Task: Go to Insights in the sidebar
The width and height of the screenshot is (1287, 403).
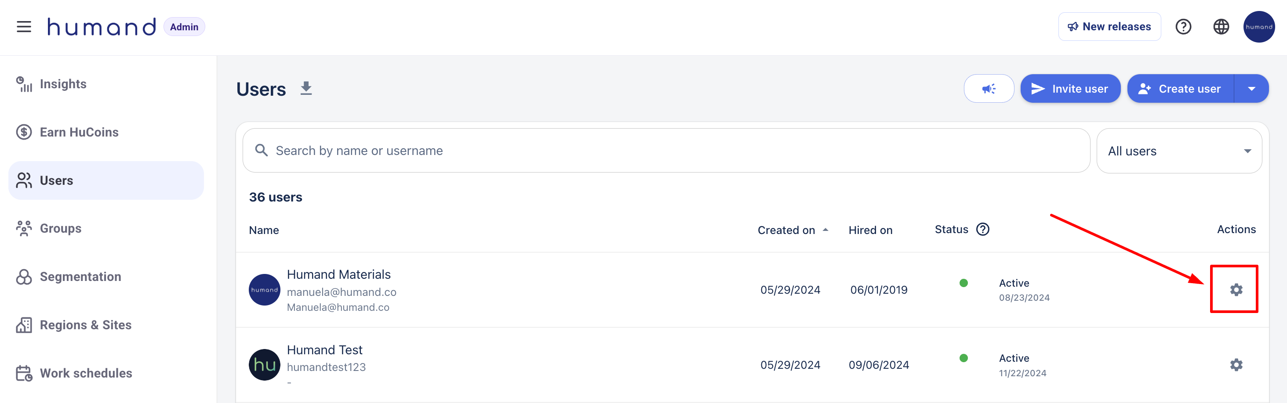Action: point(63,84)
